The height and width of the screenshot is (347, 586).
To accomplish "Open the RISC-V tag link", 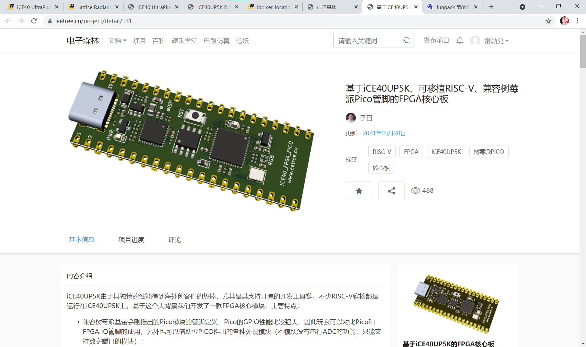I will 381,151.
